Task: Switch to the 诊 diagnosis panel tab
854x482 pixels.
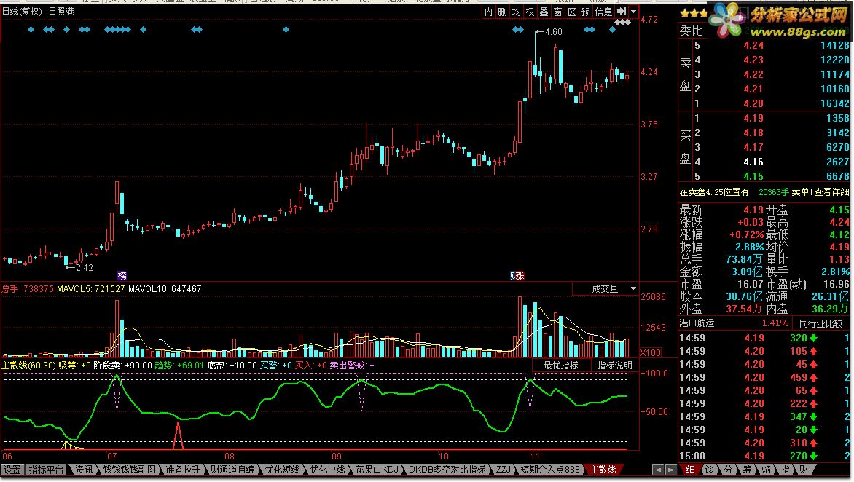Action: point(709,469)
